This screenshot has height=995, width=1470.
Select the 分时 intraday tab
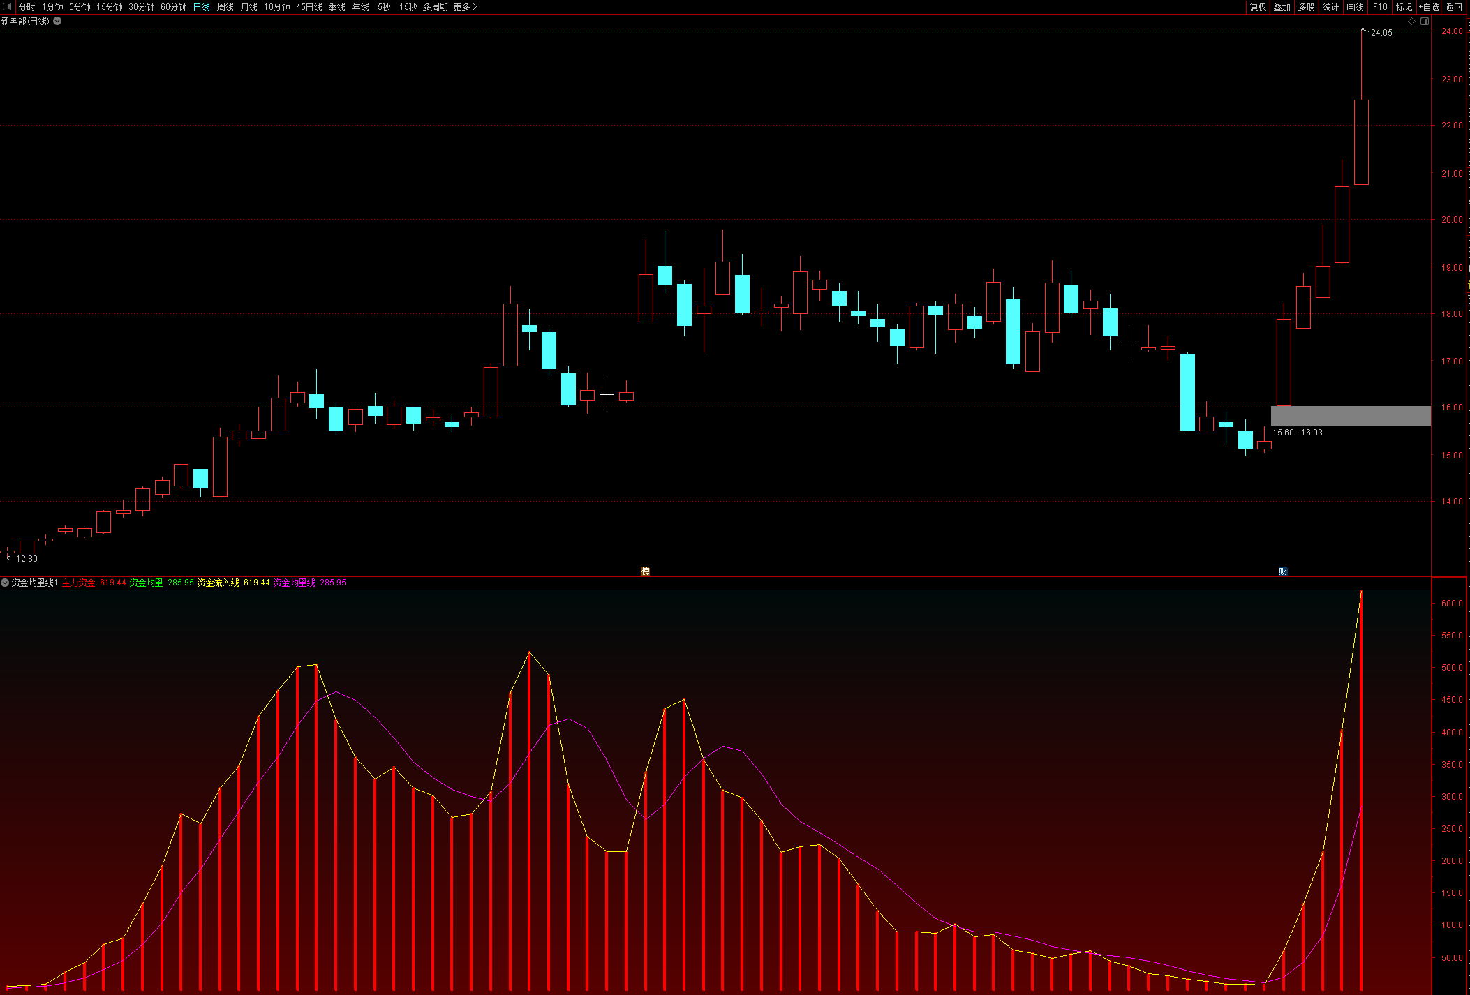tap(27, 7)
